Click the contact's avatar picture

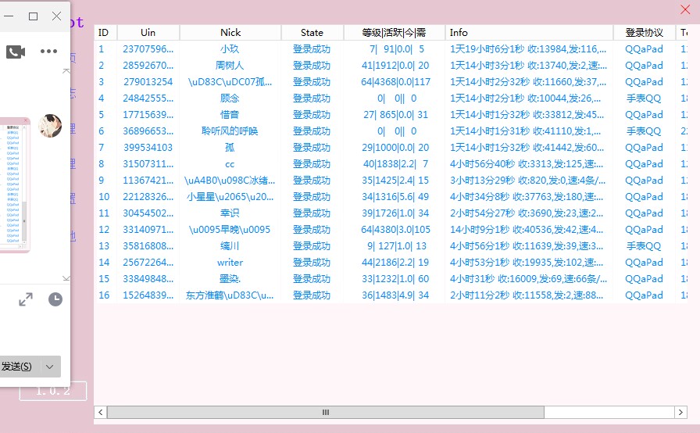pyautogui.click(x=50, y=126)
